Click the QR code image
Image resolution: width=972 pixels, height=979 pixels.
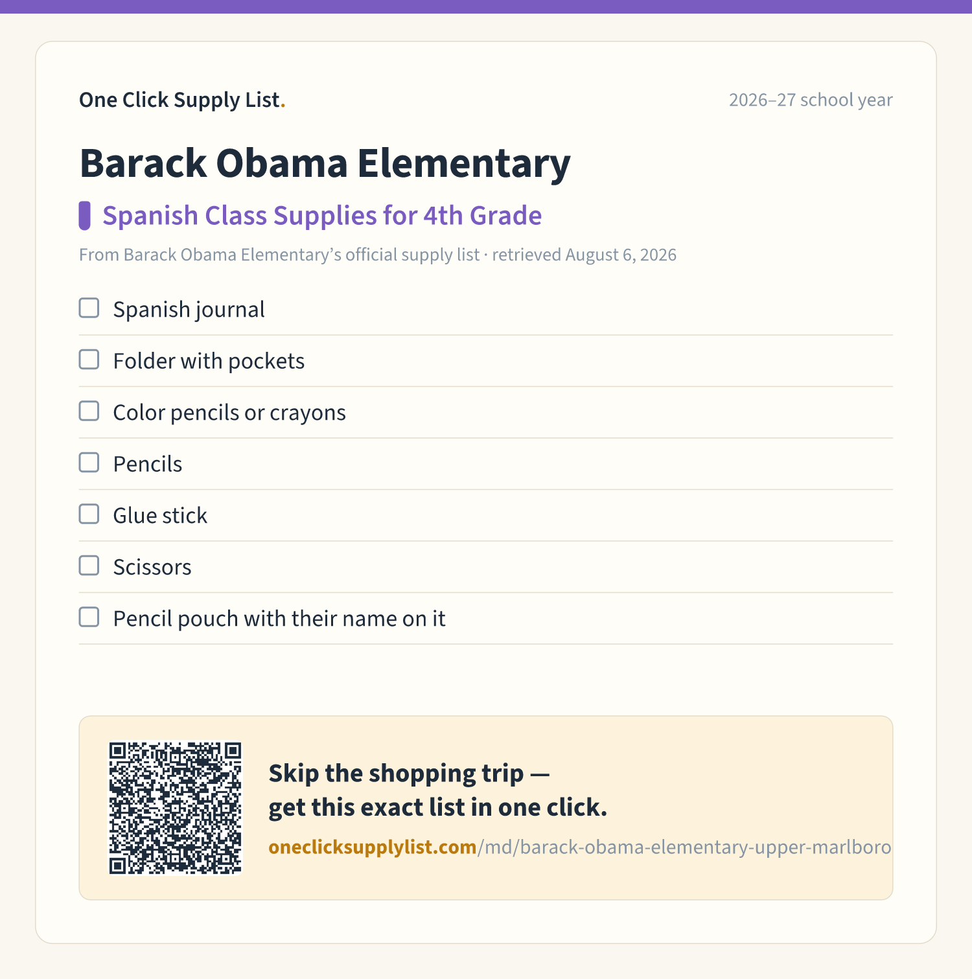tap(175, 808)
